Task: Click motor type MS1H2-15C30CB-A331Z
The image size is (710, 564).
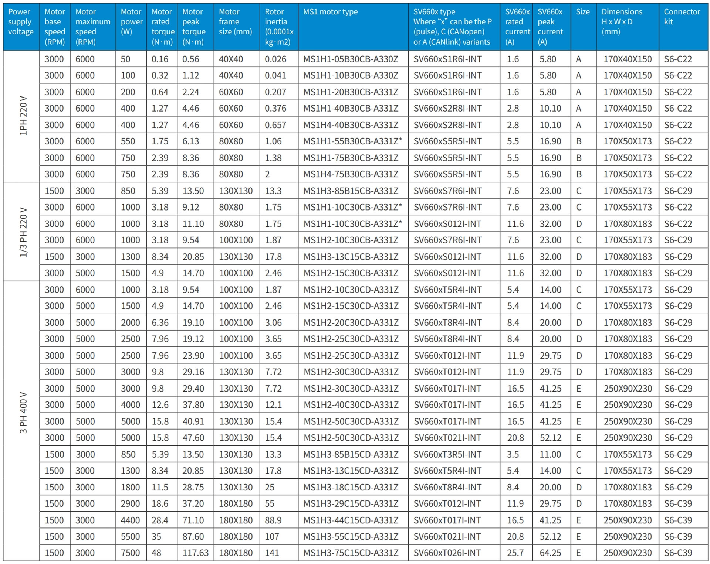Action: coord(351,273)
